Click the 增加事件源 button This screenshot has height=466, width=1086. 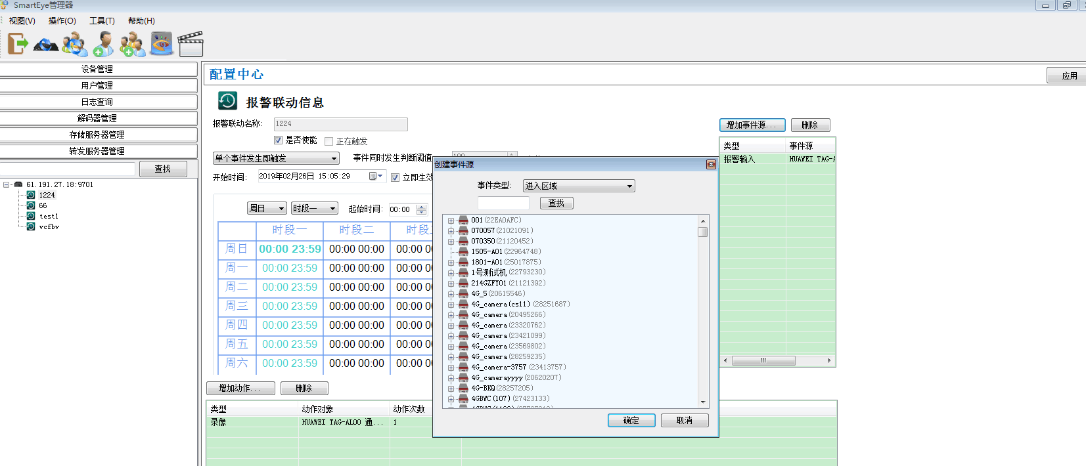coord(752,125)
